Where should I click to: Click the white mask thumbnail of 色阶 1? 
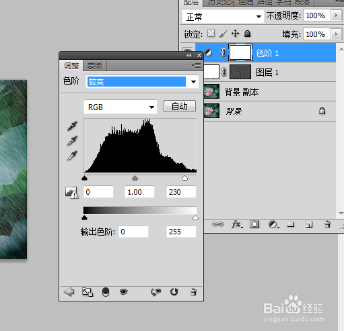point(240,52)
